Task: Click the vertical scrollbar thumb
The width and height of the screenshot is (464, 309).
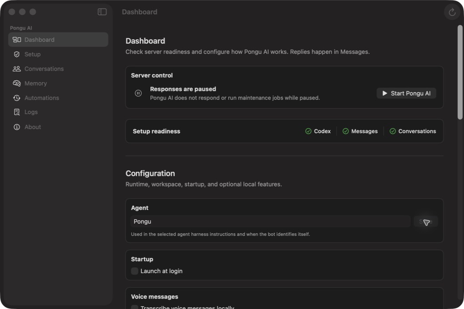Action: click(460, 72)
